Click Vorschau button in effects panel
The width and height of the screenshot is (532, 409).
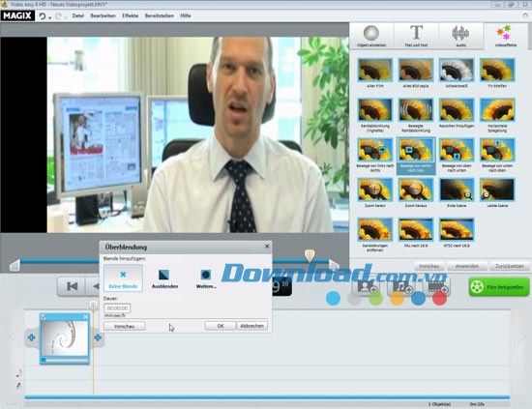pyautogui.click(x=429, y=266)
